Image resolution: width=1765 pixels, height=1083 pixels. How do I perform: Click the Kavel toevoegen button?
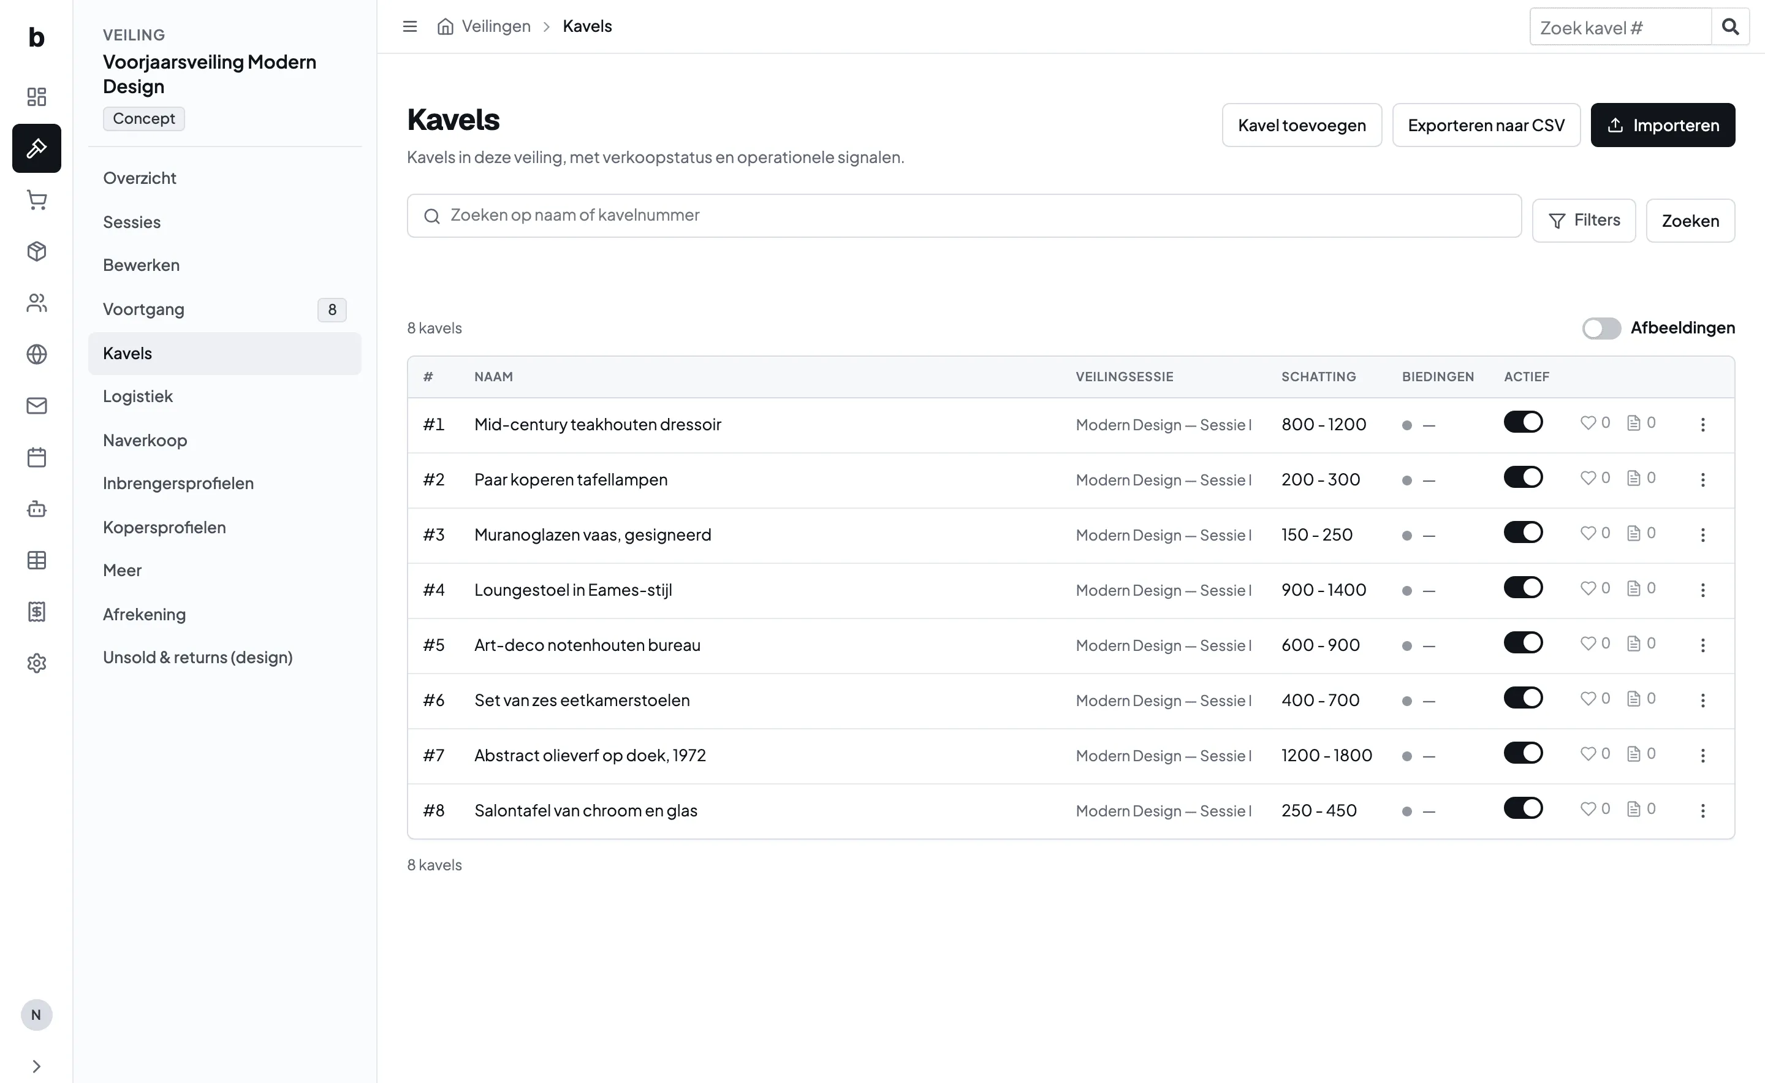coord(1302,126)
